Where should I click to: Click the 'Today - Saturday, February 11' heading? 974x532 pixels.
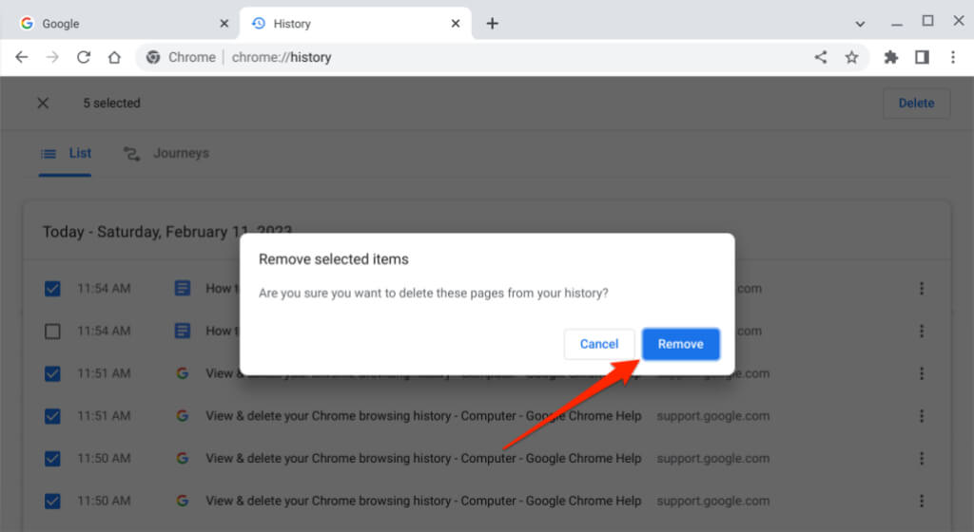[x=167, y=232]
